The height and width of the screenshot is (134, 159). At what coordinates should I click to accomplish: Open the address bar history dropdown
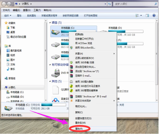pos(105,4)
